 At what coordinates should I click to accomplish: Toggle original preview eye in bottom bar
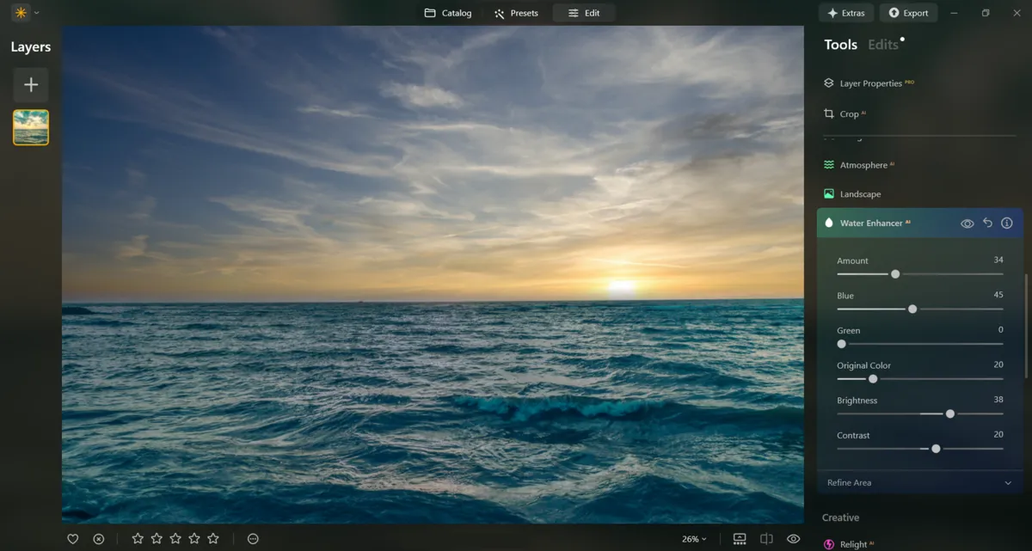pyautogui.click(x=793, y=539)
